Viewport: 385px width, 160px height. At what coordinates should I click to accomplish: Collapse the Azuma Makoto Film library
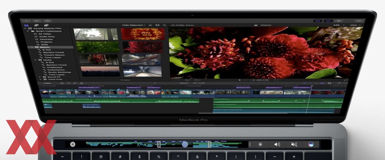pyautogui.click(x=25, y=29)
